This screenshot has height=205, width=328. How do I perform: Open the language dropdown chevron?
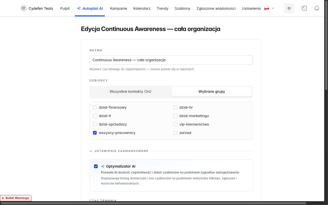click(x=273, y=8)
